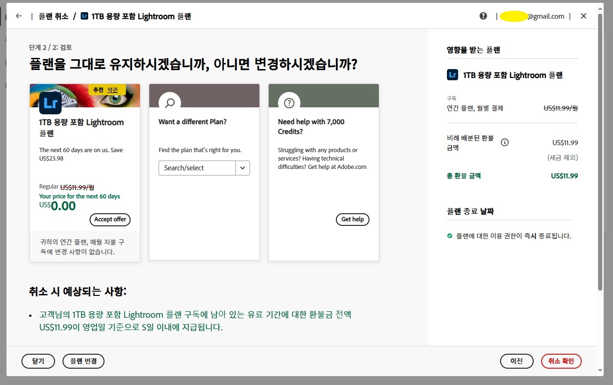Open prorated refund info icon
This screenshot has width=613, height=385.
click(x=504, y=142)
